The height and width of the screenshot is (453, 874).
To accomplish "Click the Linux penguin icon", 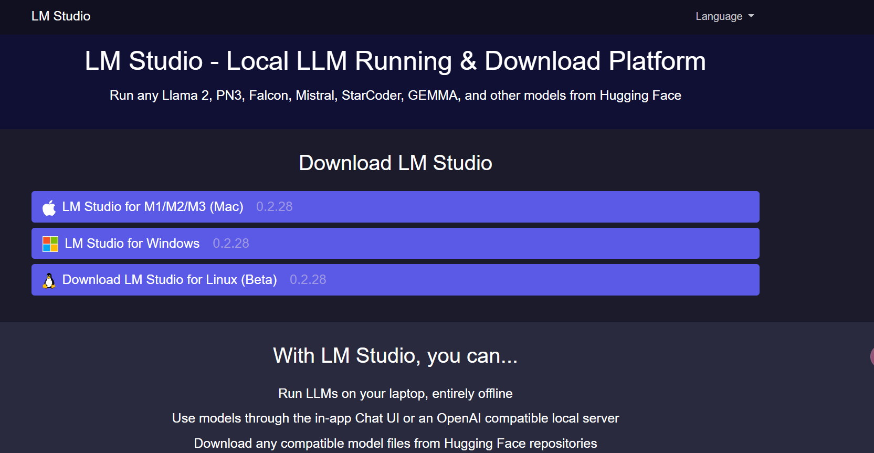I will coord(49,280).
